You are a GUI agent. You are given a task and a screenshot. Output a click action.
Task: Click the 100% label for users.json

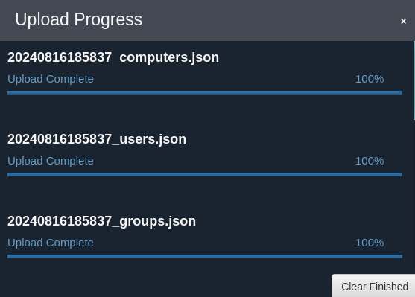[x=370, y=161]
